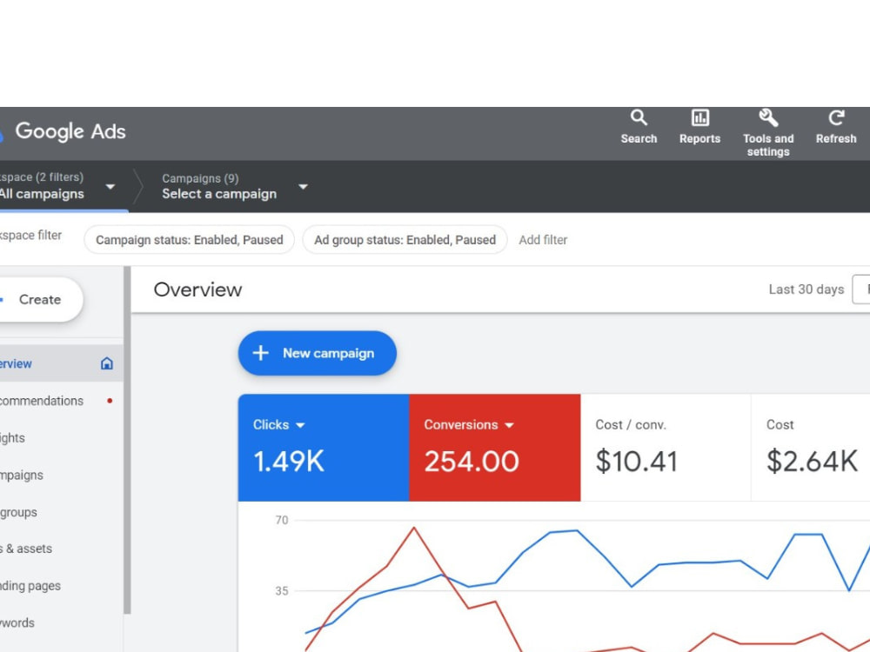
Task: Open Tools and settings wrench icon
Action: 768,117
